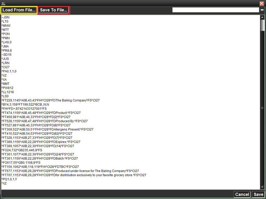Focus the empty search field at top
The width and height of the screenshot is (266, 199).
(x=216, y=10)
